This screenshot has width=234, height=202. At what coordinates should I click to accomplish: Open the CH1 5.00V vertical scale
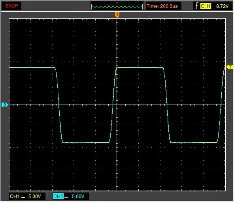click(x=34, y=196)
